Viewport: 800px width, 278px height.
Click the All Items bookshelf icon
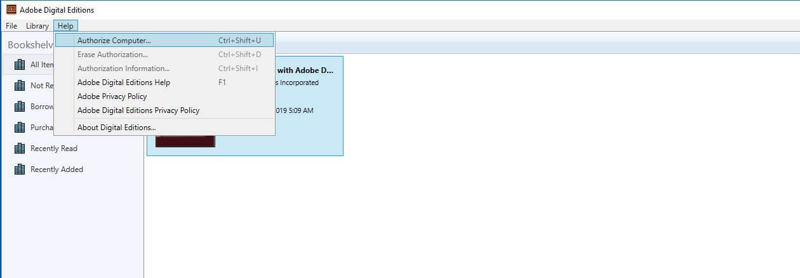tap(20, 65)
